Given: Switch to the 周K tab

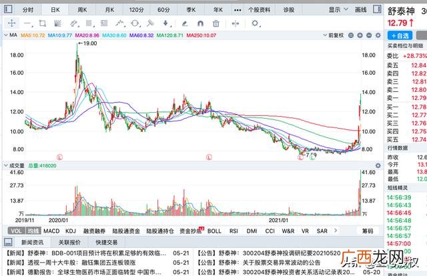Looking at the screenshot, I should pos(82,10).
